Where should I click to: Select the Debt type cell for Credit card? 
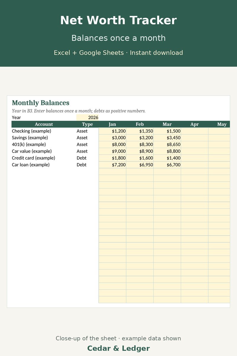tap(87, 158)
